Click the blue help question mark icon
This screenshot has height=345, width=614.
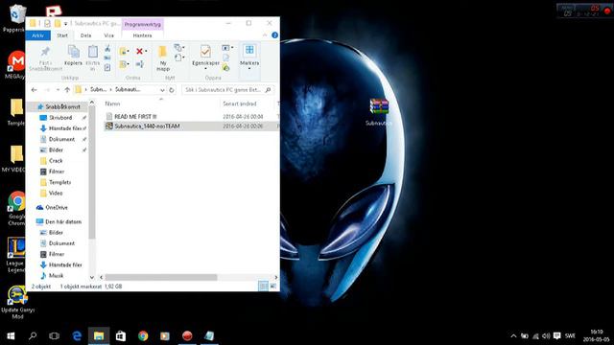point(275,35)
